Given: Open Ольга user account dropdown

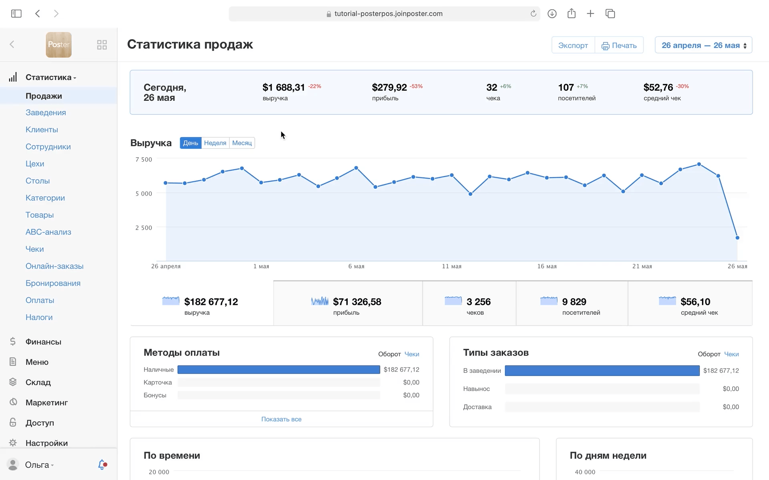Looking at the screenshot, I should (39, 465).
